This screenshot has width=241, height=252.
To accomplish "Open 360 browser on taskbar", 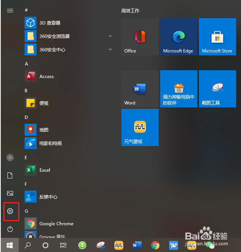I will point(82,245).
